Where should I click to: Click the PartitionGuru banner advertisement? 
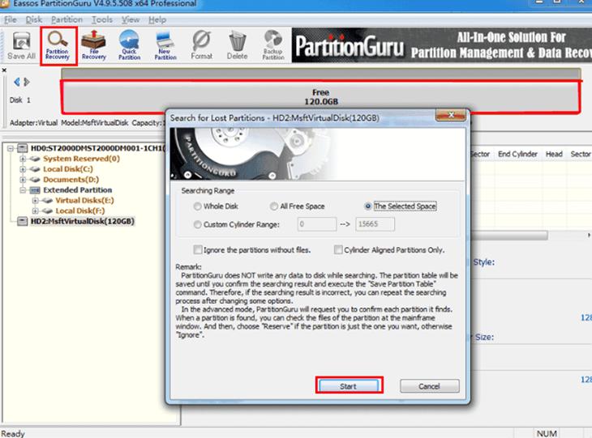tap(442, 45)
